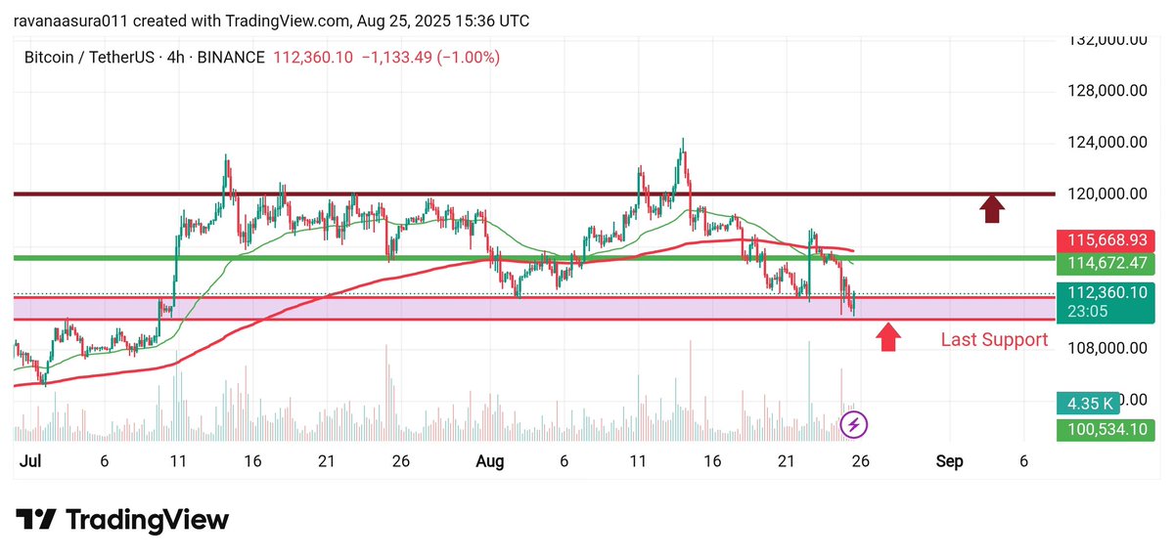Click the purple lightning bolt icon
The width and height of the screenshot is (1174, 560).
[854, 425]
